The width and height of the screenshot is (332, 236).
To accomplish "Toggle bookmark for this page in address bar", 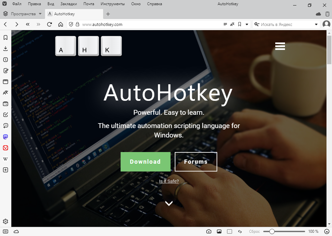I will [240, 24].
